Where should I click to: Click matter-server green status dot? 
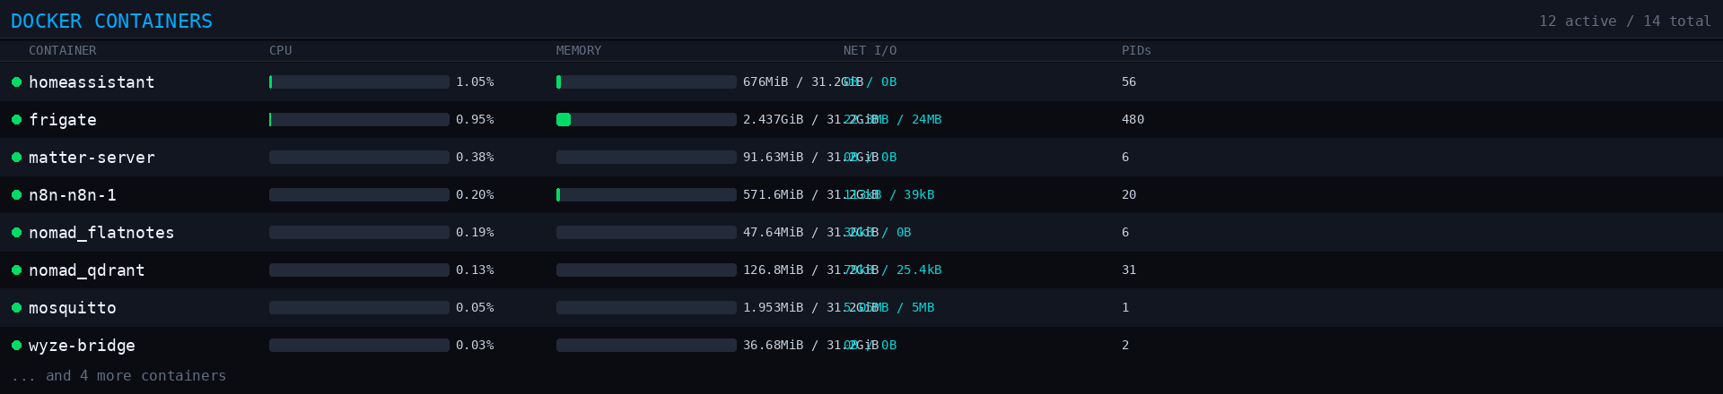tap(16, 158)
